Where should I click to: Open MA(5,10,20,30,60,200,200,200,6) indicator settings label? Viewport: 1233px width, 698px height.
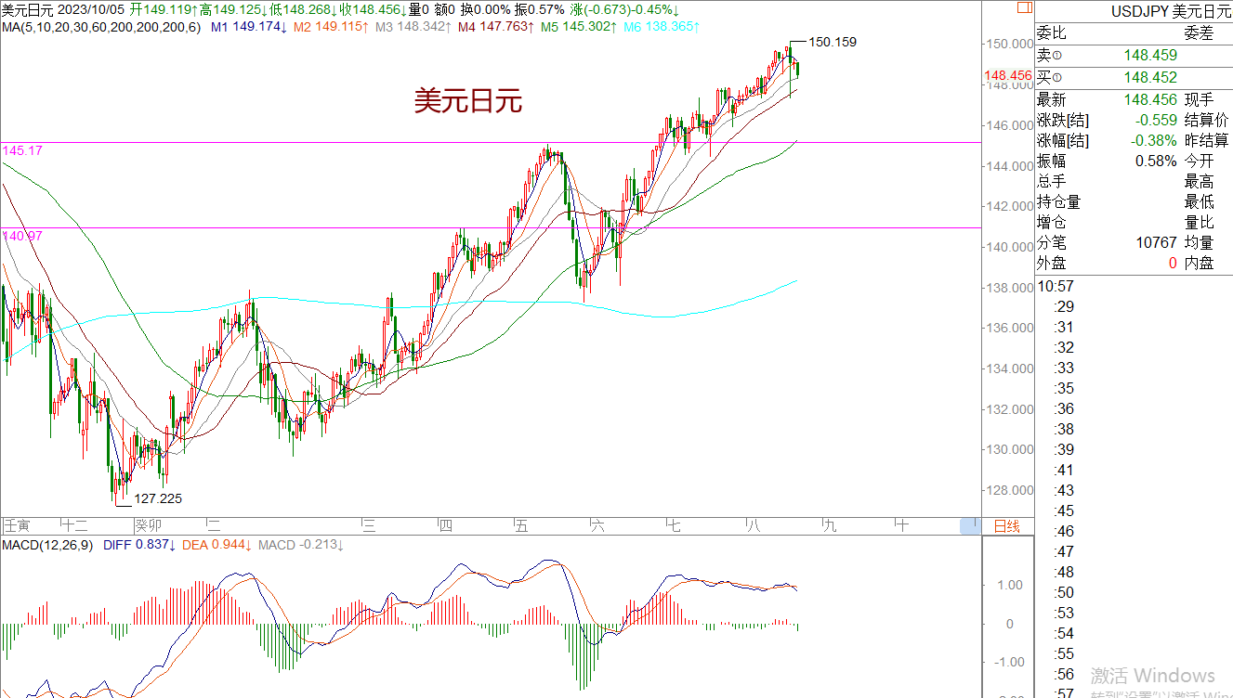coord(101,27)
